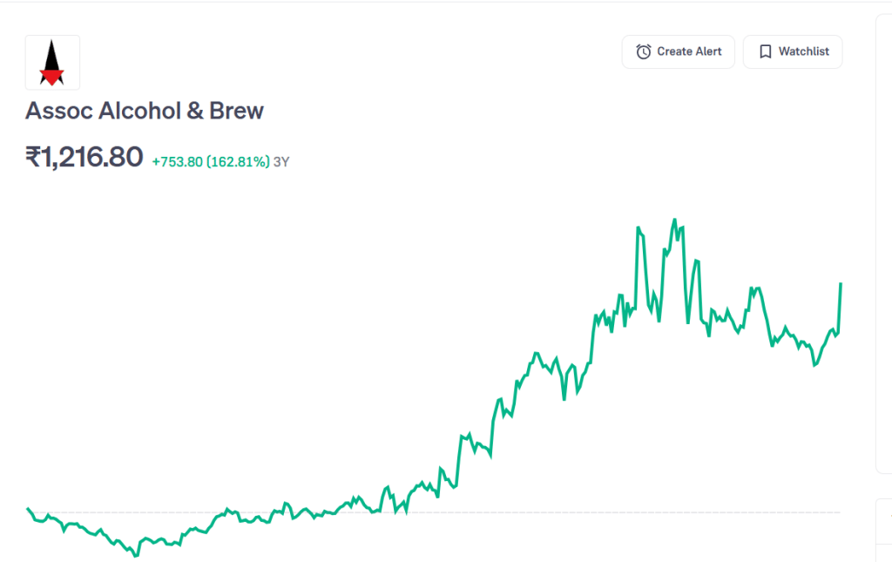Click the highest peak on the price chart
Image resolution: width=892 pixels, height=562 pixels.
674,220
